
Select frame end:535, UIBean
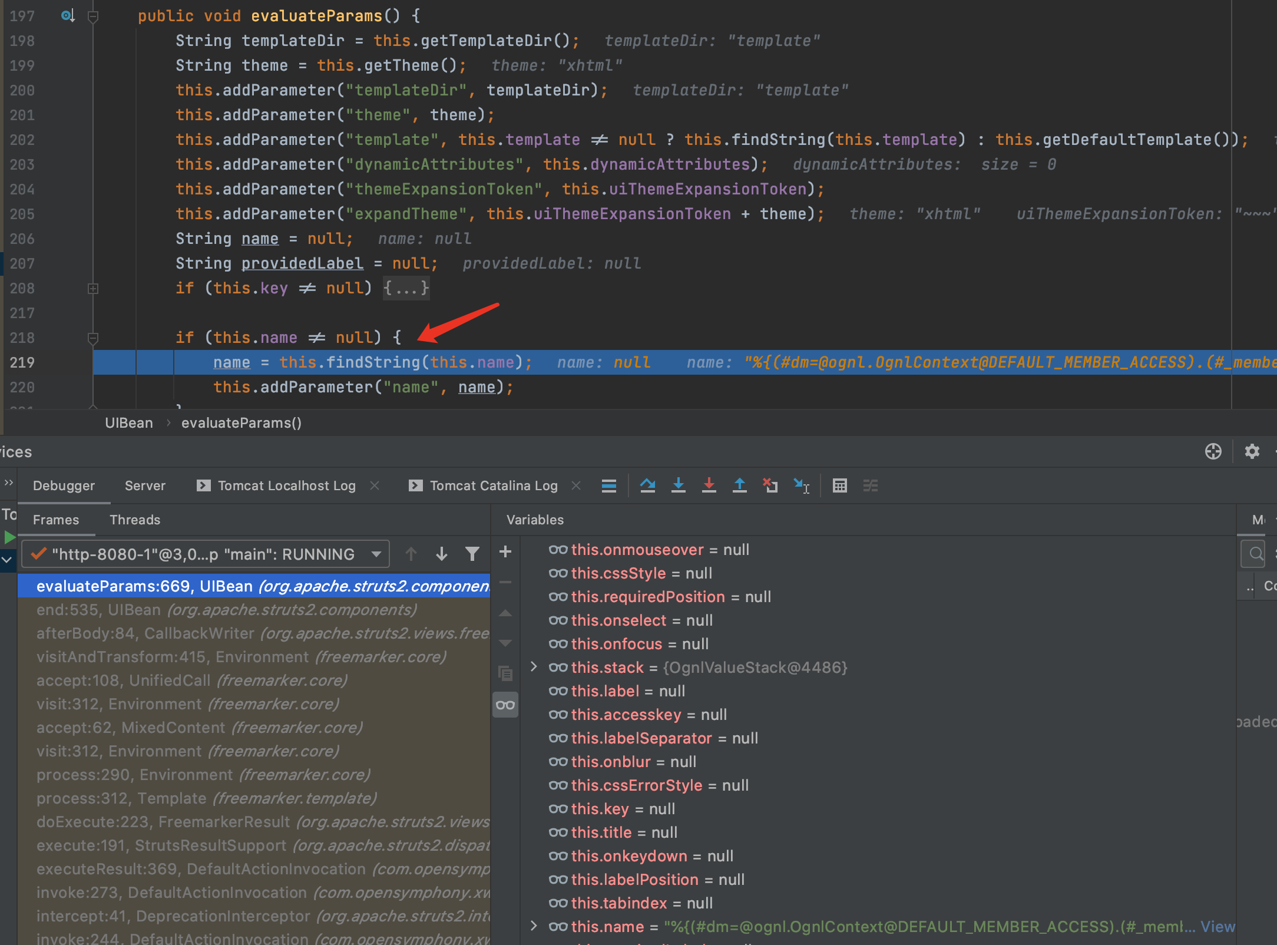coord(254,610)
